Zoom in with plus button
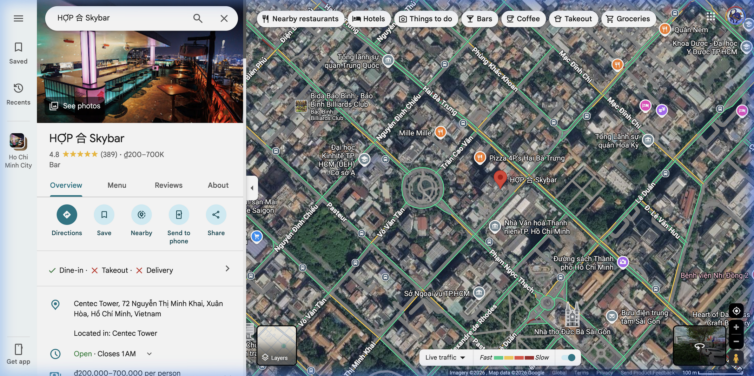Screen dimensions: 754x376 736,327
